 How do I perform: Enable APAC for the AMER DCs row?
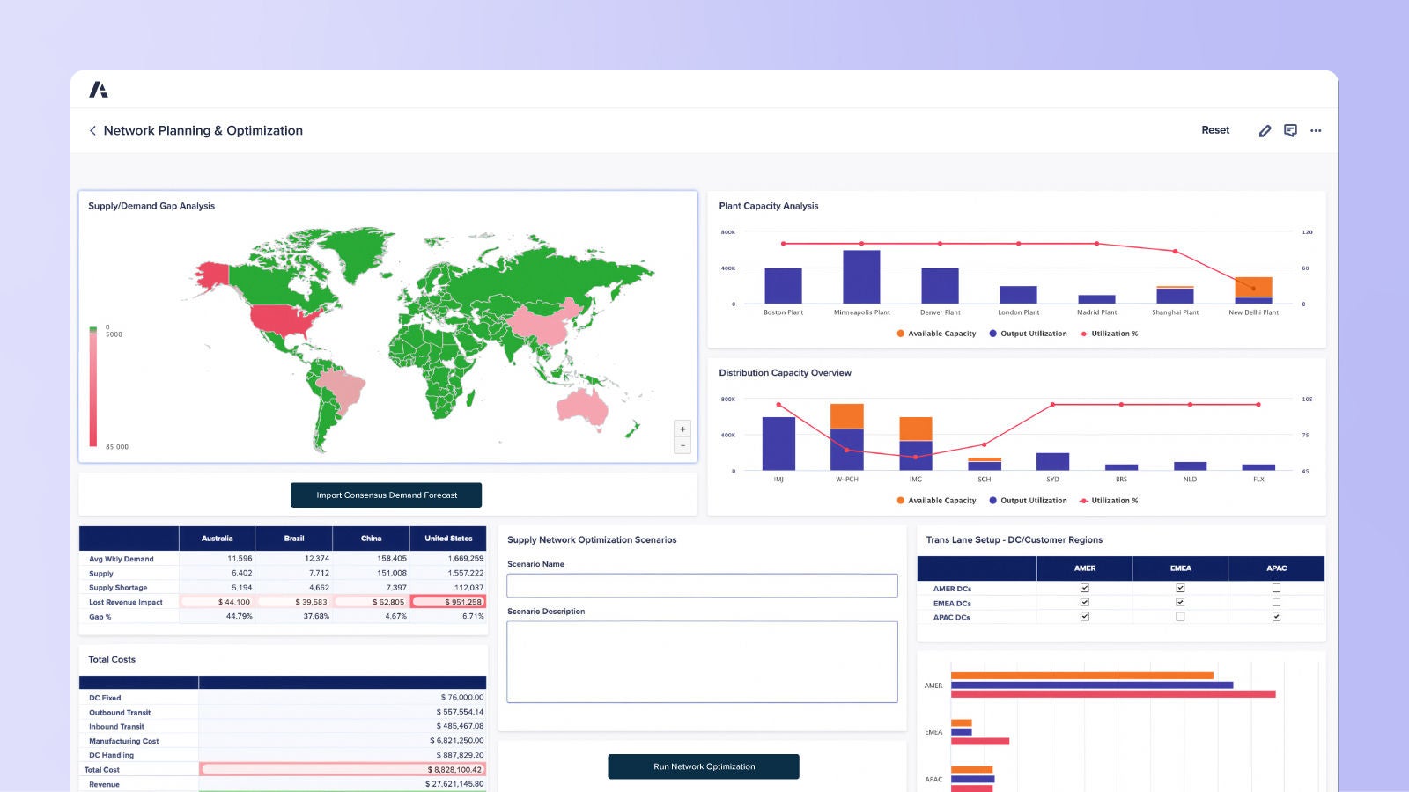[x=1276, y=589]
